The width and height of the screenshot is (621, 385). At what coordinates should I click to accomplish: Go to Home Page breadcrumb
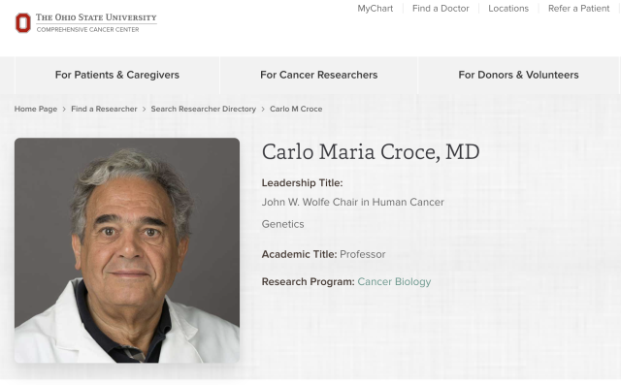[x=36, y=109]
